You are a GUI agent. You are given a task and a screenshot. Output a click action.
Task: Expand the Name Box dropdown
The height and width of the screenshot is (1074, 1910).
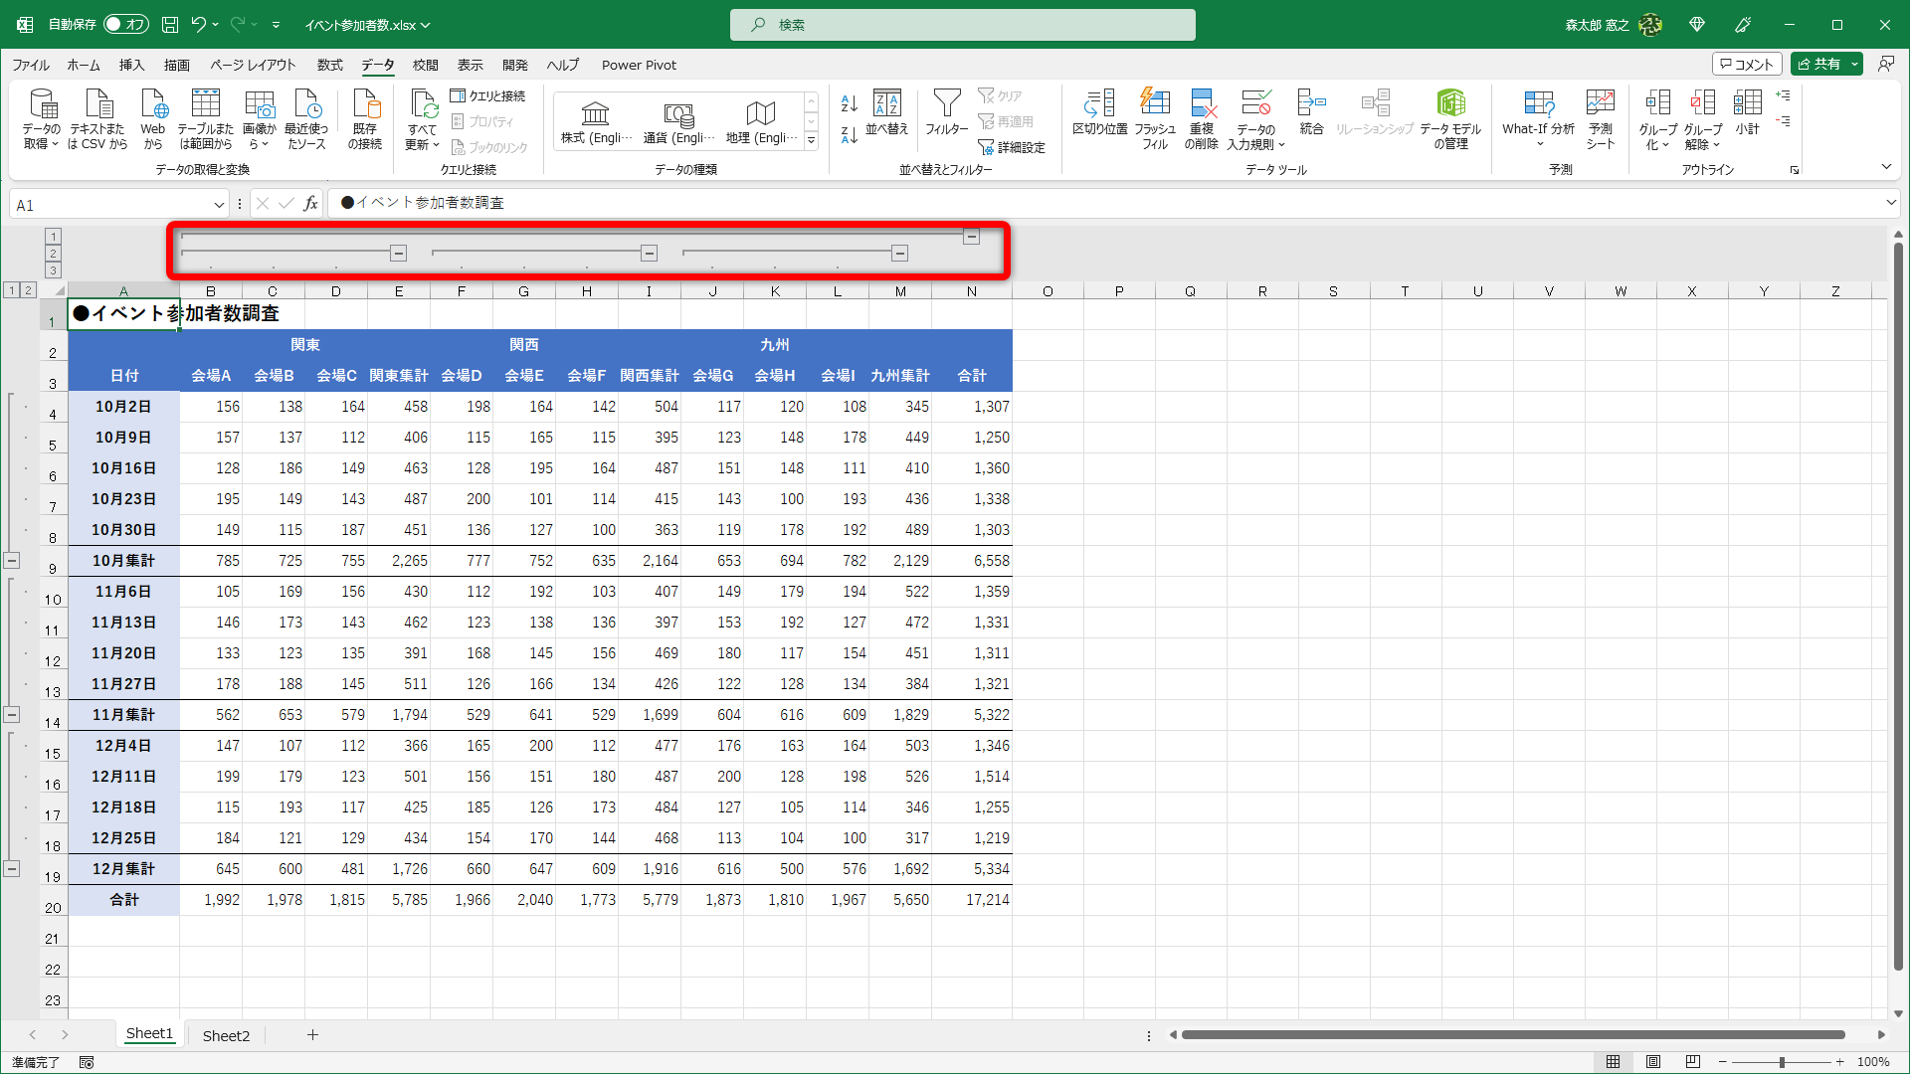[219, 205]
